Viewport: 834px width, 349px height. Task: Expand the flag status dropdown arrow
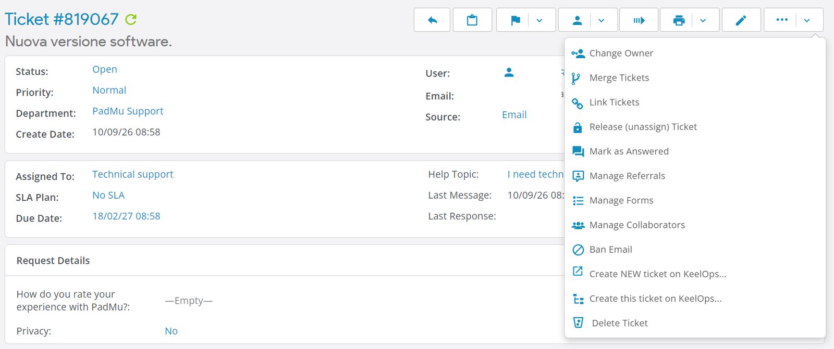click(x=539, y=20)
